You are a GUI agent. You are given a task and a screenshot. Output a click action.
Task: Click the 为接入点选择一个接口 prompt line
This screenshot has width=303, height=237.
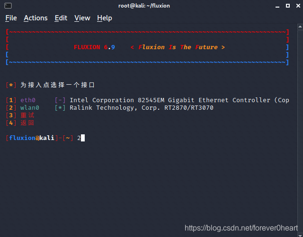tap(57, 85)
